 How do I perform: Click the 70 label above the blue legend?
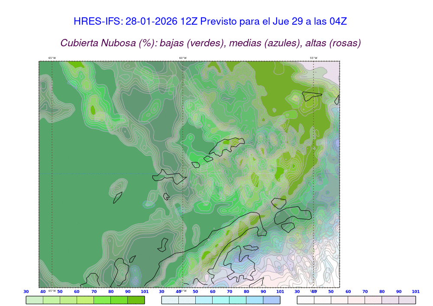(x=229, y=292)
